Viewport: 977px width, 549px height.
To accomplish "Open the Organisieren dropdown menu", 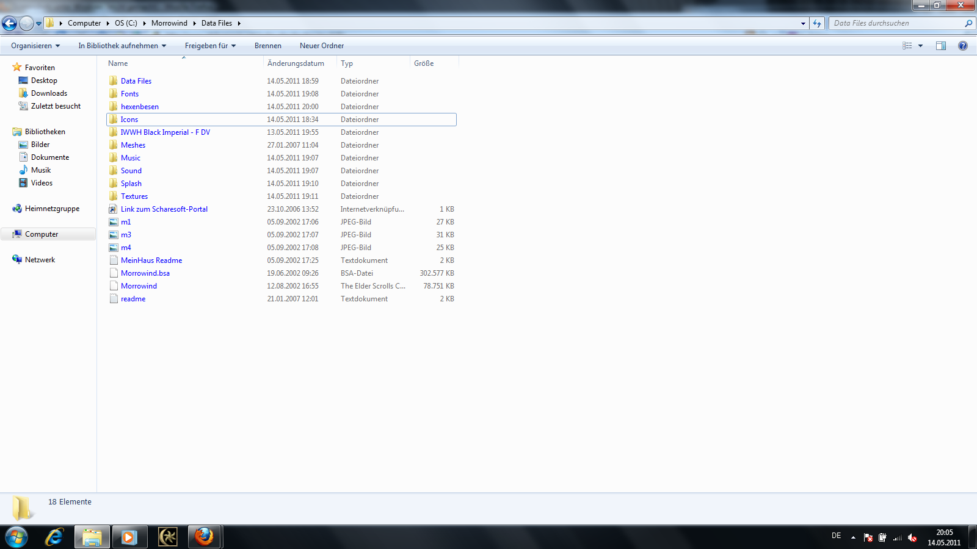I will [x=35, y=46].
